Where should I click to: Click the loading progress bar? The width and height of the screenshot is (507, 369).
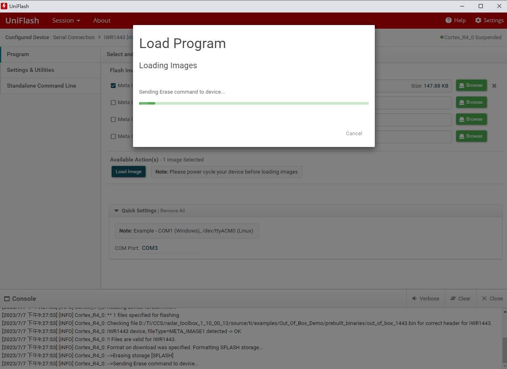click(x=254, y=103)
